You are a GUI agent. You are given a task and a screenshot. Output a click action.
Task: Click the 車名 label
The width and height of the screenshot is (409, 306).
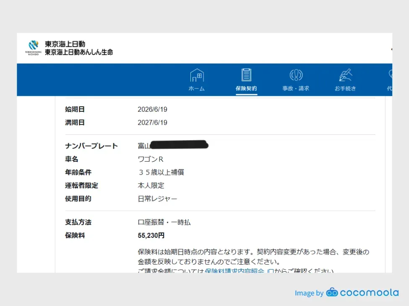tap(71, 159)
